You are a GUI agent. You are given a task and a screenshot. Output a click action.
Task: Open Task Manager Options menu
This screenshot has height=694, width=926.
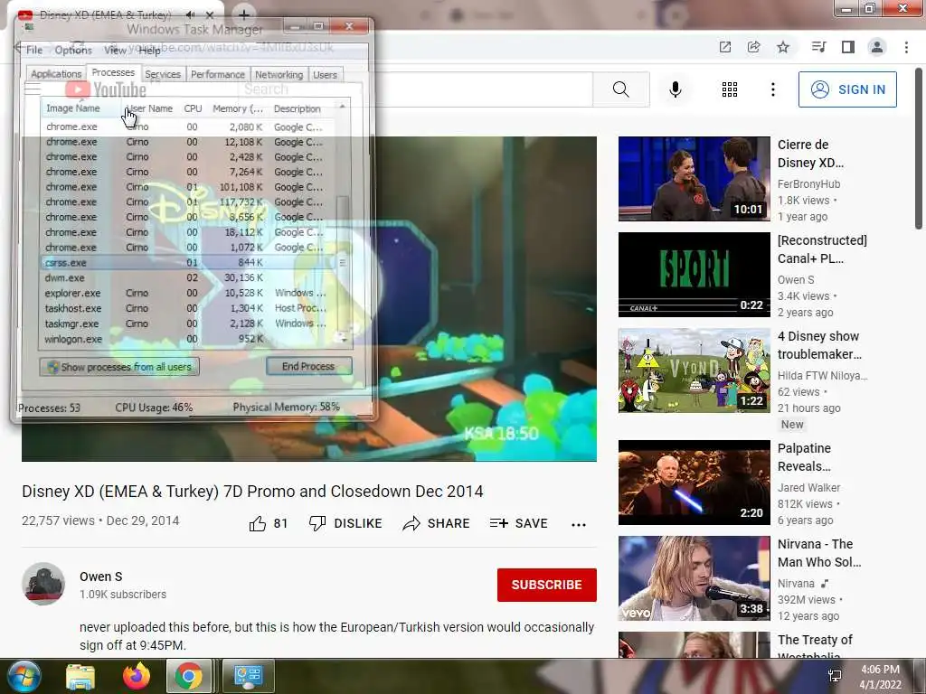(x=73, y=51)
